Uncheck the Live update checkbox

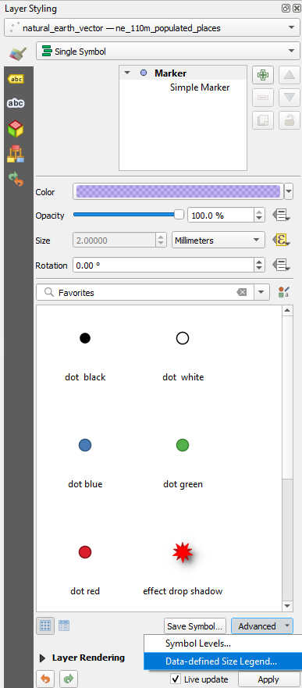click(x=176, y=679)
